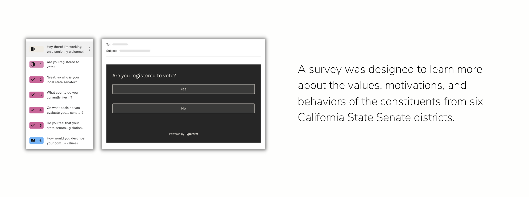Select 'What county do you currently live in?'
This screenshot has width=529, height=197.
click(62, 95)
